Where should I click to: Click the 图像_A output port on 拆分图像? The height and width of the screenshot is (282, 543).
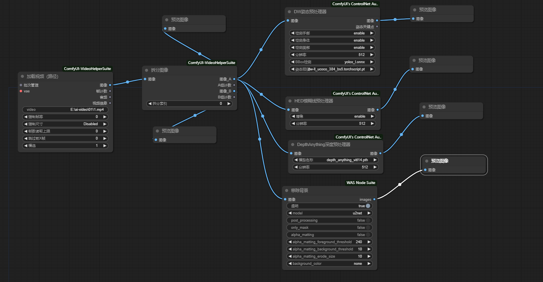point(234,79)
